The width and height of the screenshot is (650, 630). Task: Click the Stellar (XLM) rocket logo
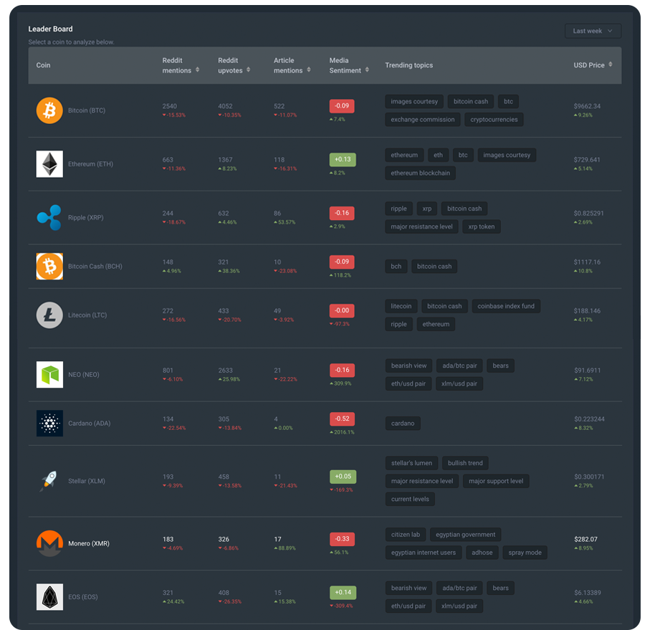[x=49, y=481]
